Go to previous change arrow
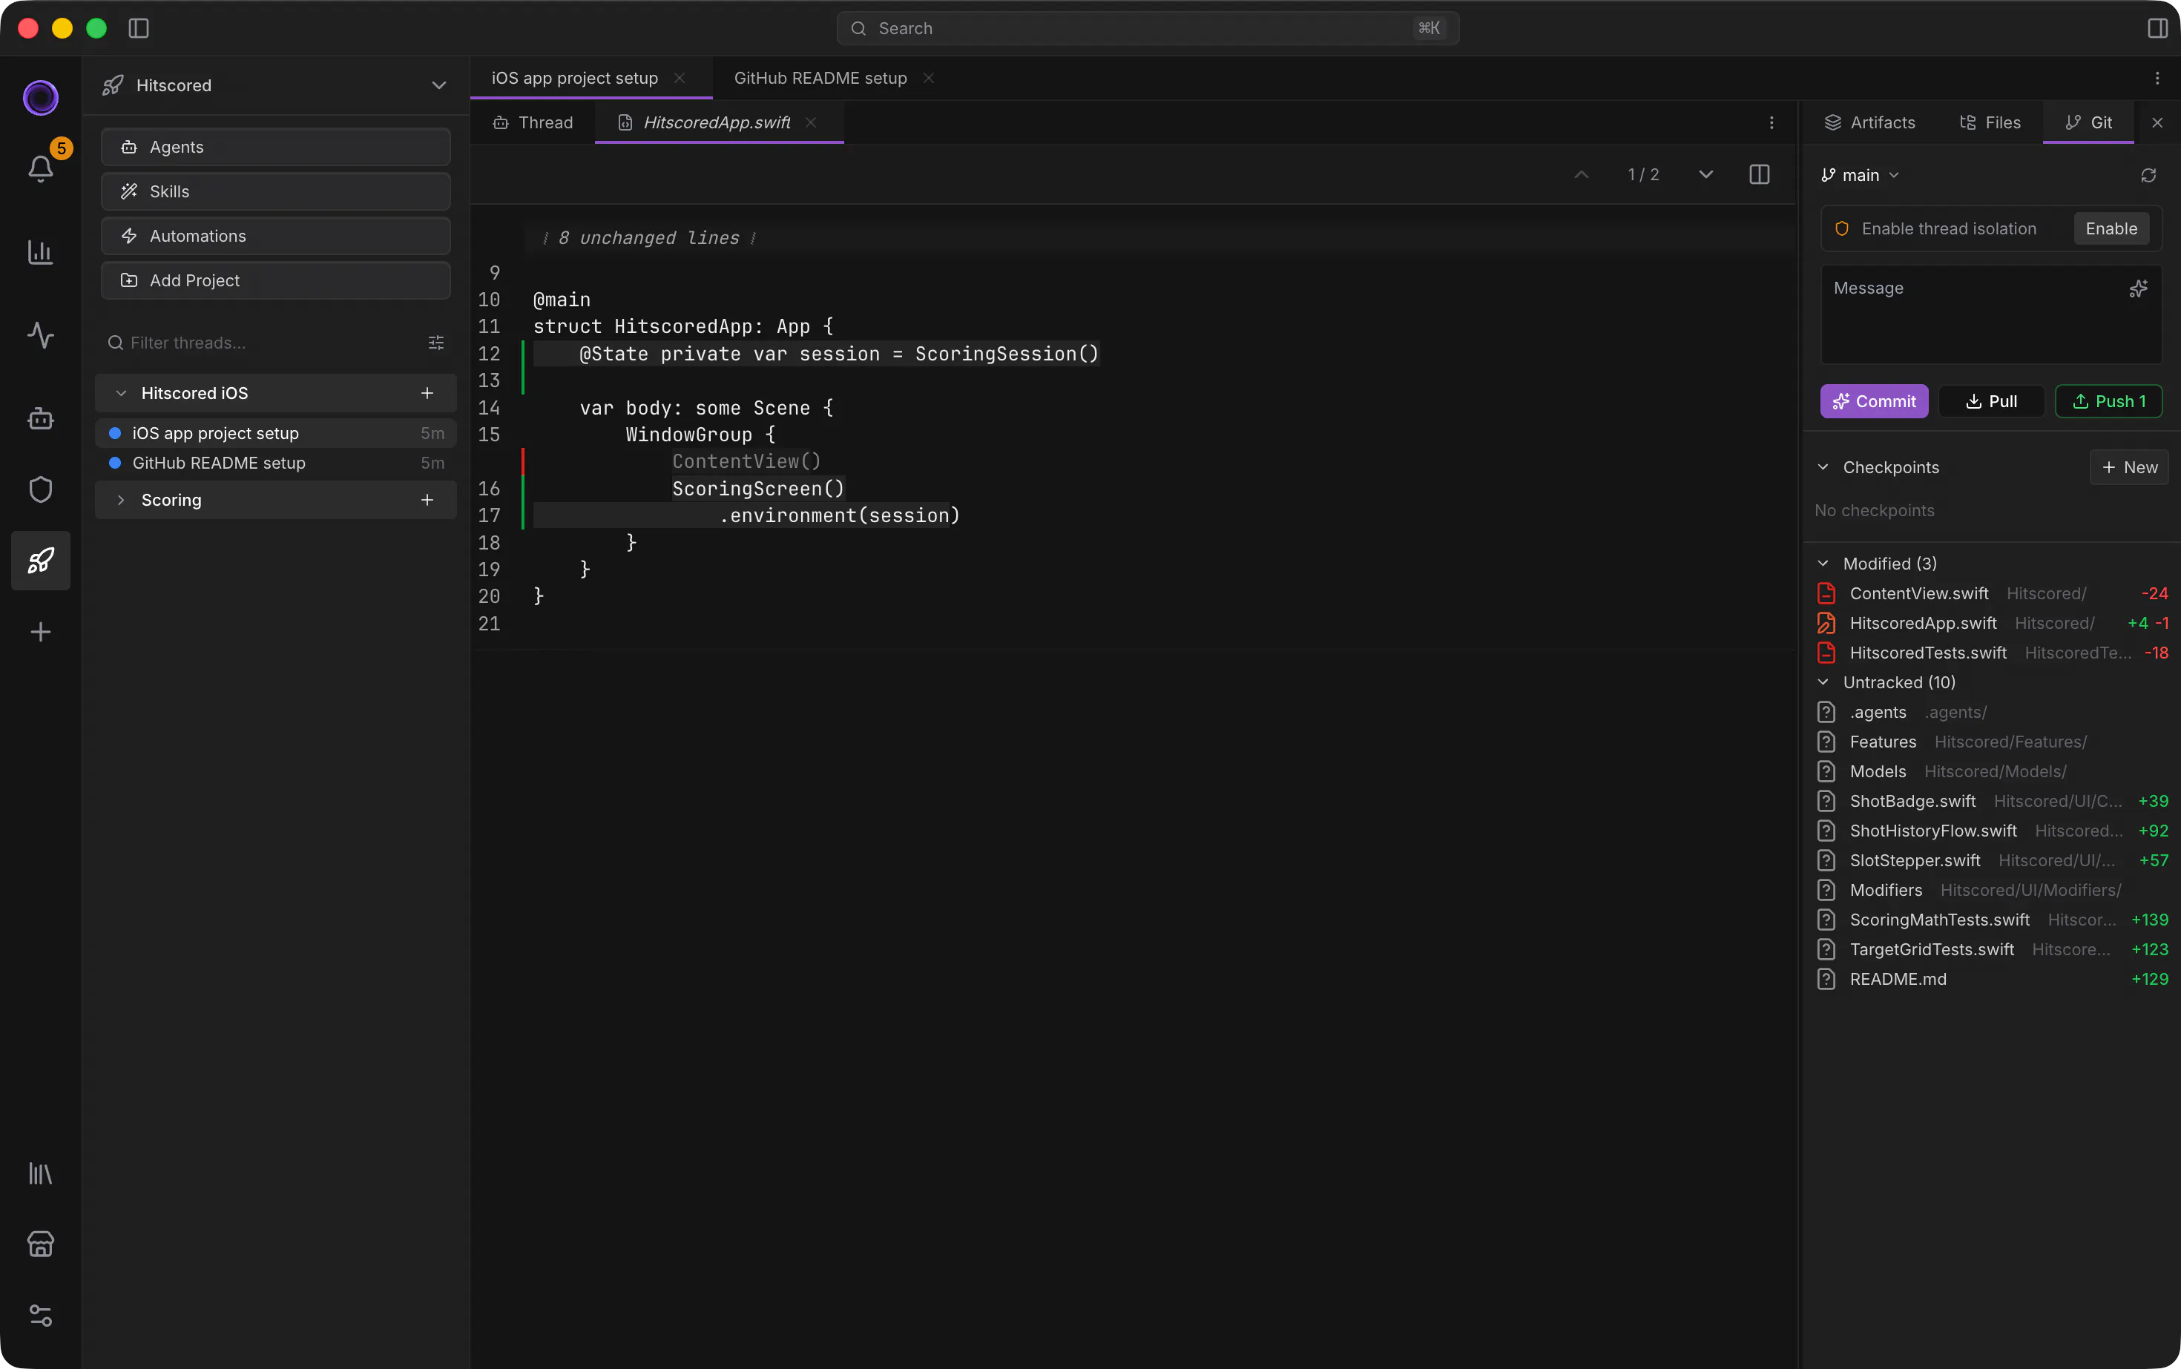 coord(1582,175)
